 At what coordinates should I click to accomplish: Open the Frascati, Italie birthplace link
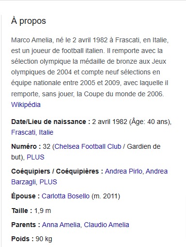(32, 132)
